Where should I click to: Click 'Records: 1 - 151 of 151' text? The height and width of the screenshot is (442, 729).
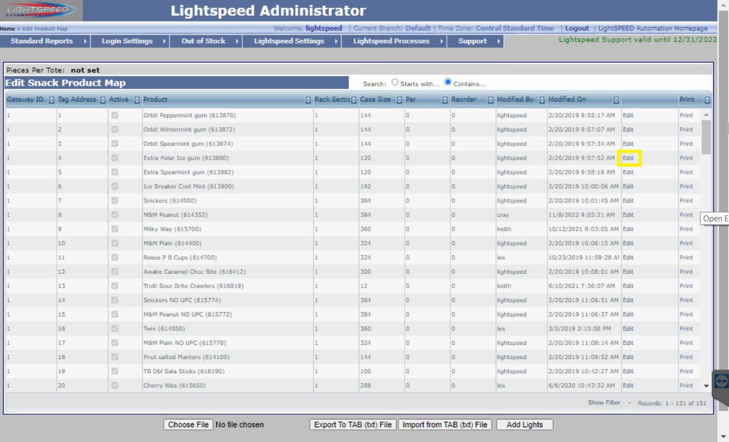[x=672, y=403]
